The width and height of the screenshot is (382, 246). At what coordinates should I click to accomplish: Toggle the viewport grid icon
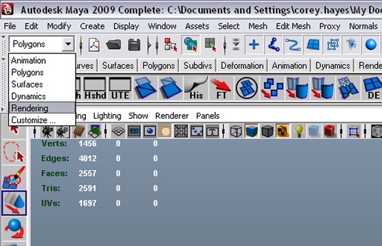(119, 131)
